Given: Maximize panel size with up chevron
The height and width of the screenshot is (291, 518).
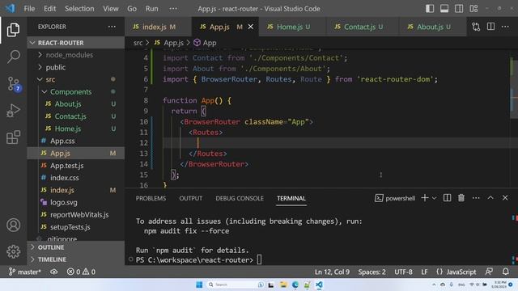Looking at the screenshot, I should click(490, 197).
